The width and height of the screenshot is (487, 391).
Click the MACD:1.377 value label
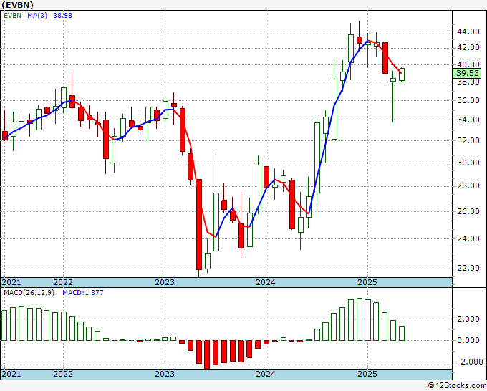point(83,293)
